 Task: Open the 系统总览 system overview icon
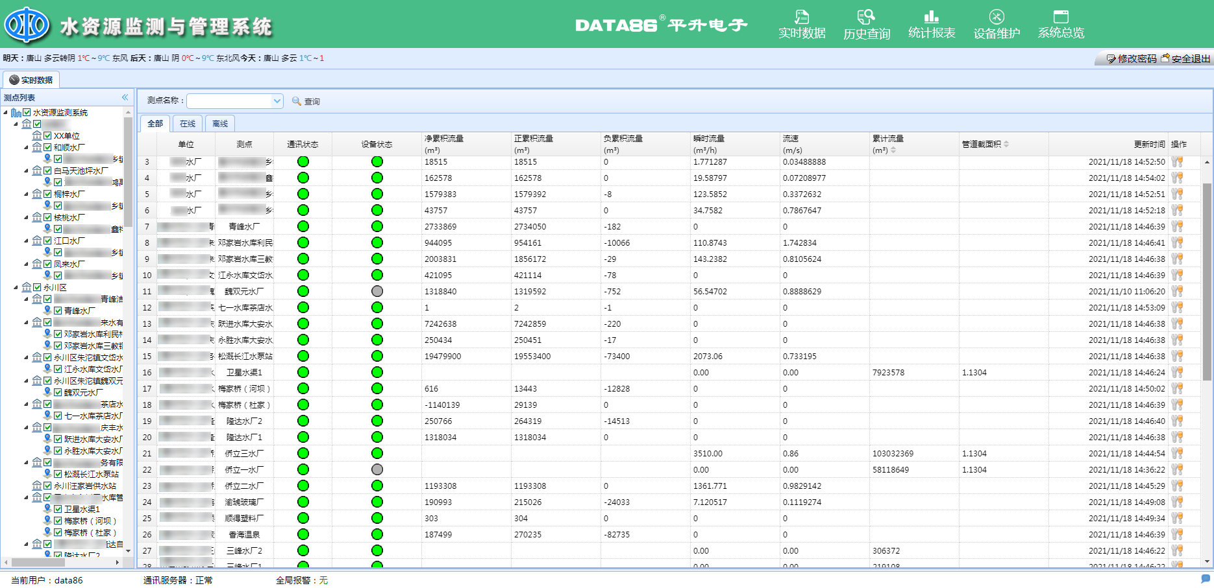click(x=1061, y=18)
